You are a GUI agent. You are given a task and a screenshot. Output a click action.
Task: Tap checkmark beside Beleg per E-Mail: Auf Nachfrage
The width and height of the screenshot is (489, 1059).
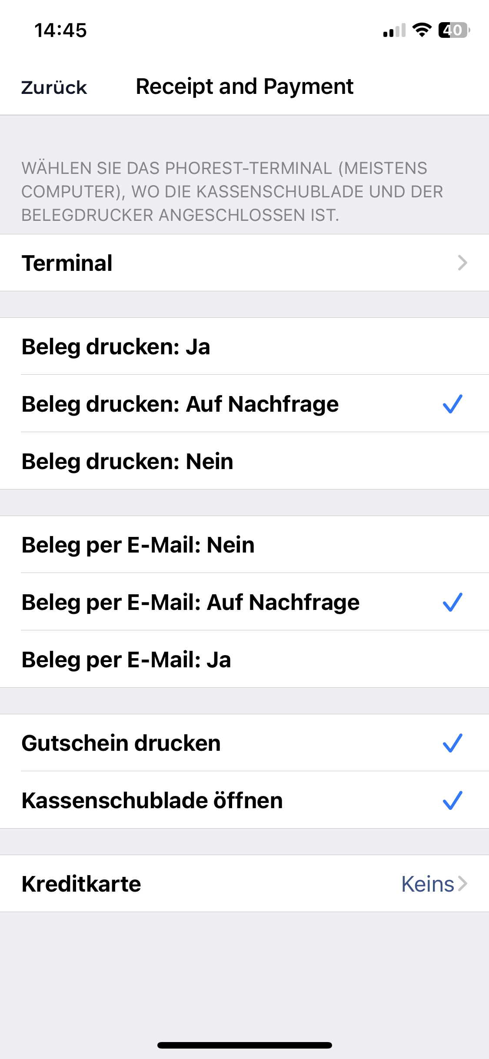tap(452, 602)
